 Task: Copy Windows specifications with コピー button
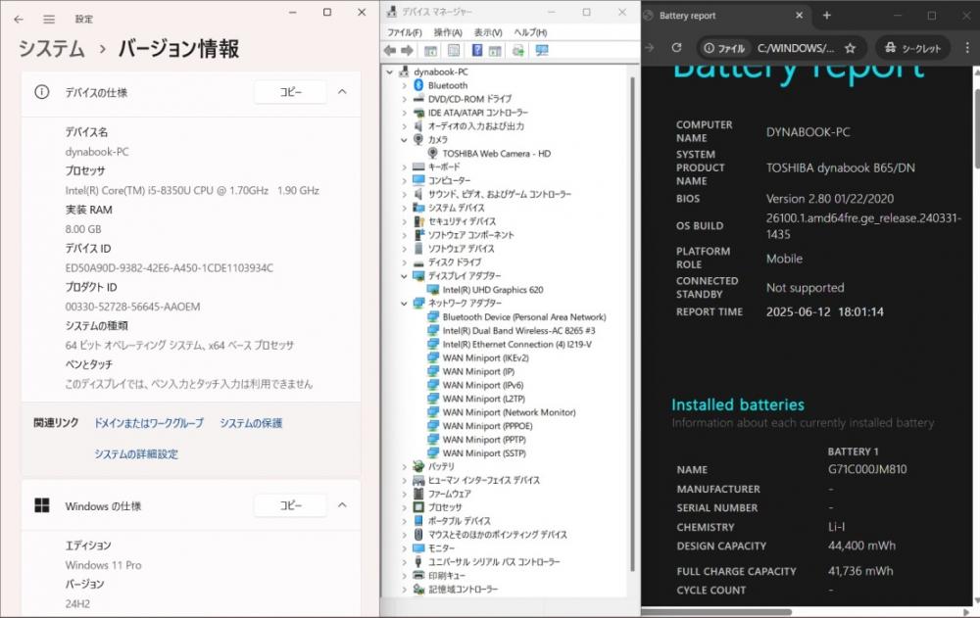coord(291,505)
